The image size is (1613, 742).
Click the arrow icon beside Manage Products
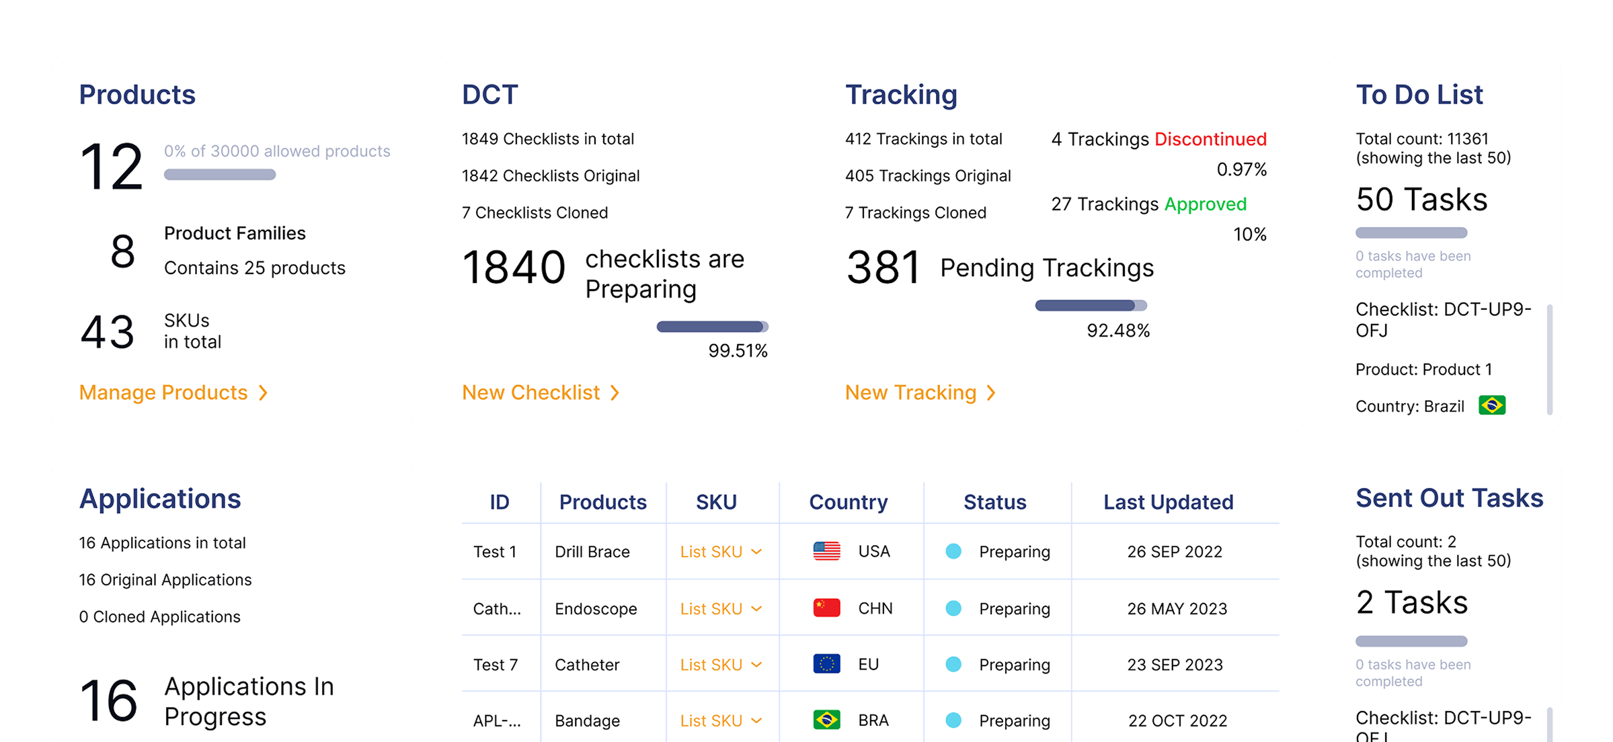(x=264, y=393)
